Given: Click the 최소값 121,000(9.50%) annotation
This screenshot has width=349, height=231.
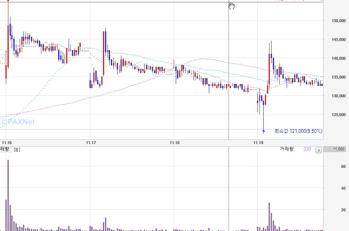Looking at the screenshot, I should (298, 131).
